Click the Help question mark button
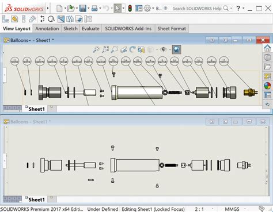 tap(238, 9)
